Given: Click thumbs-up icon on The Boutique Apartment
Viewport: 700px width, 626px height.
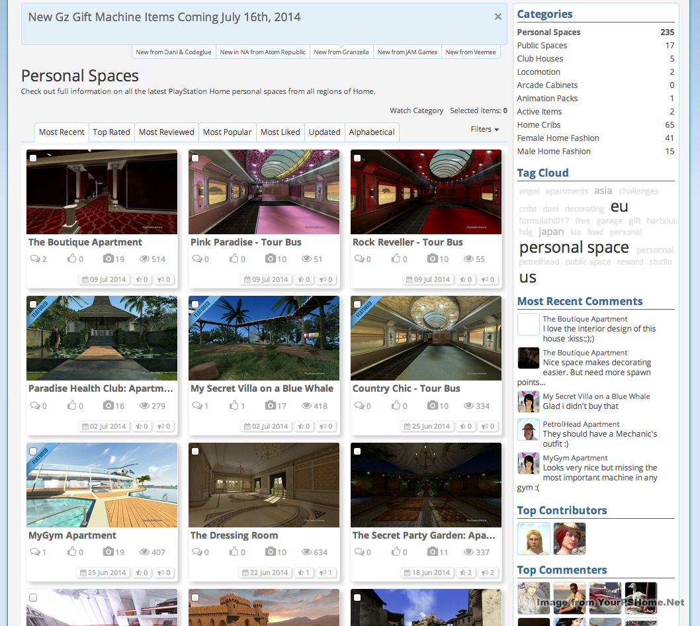Looking at the screenshot, I should tap(72, 258).
